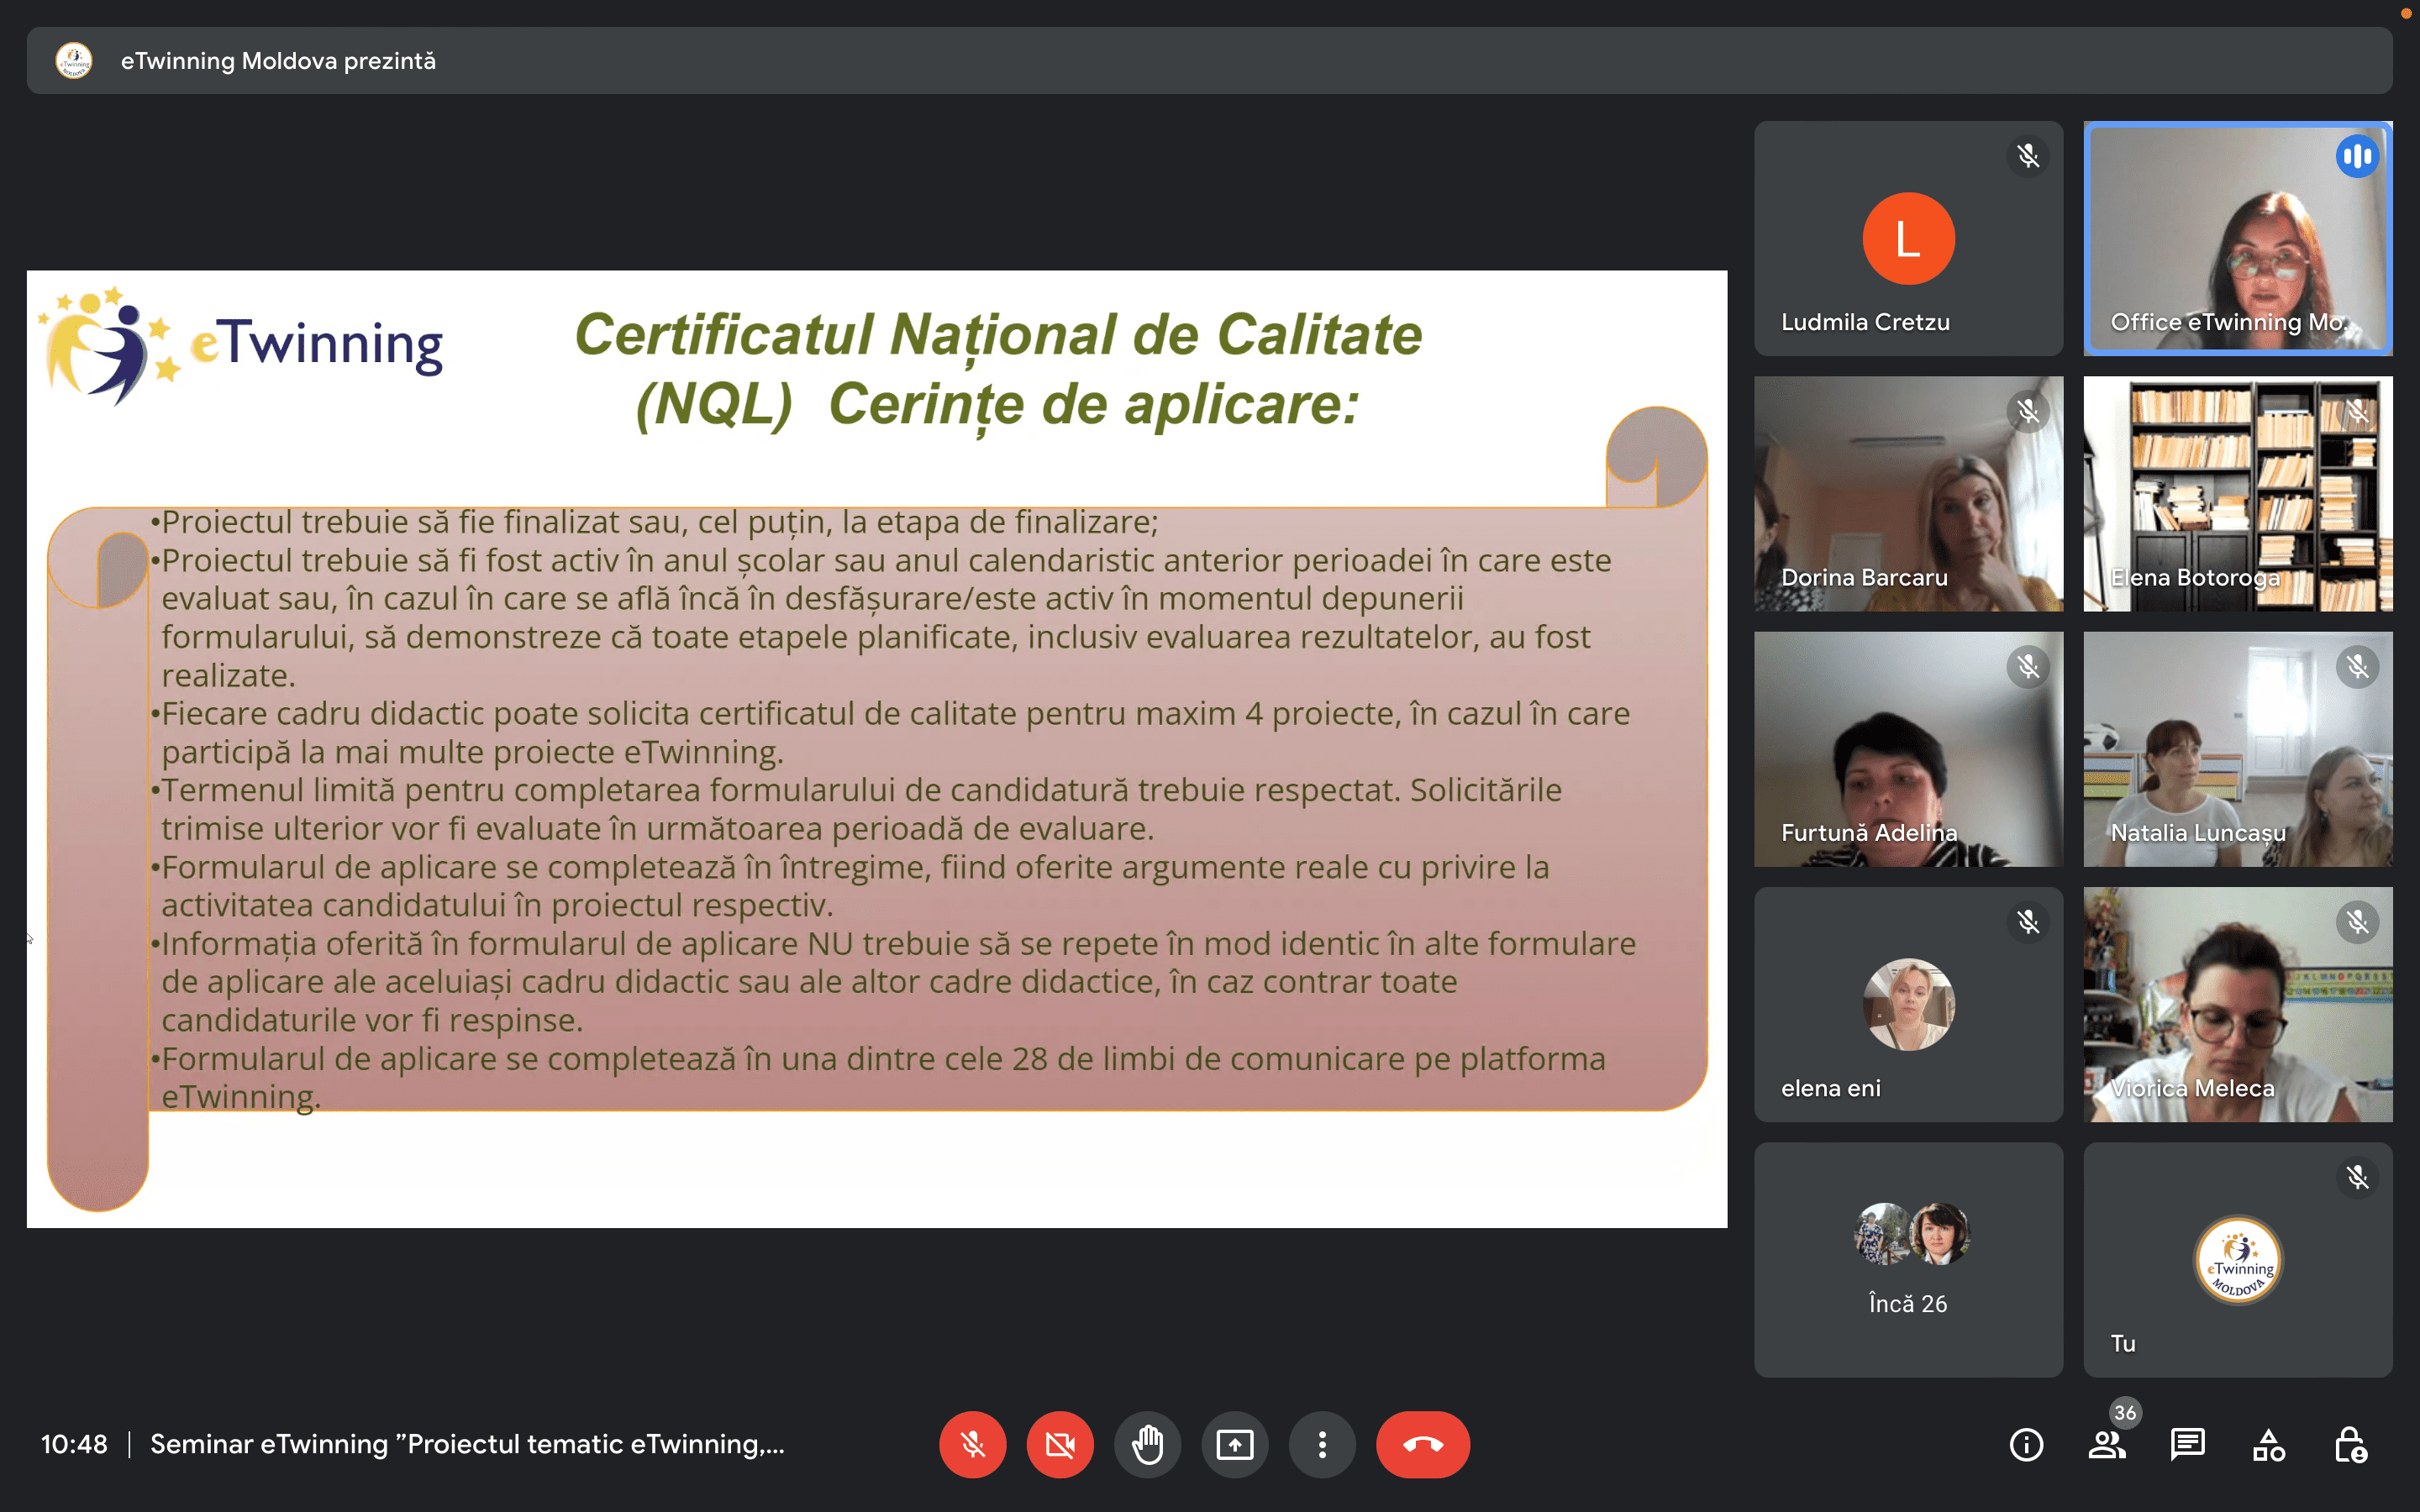Click bullet about 28 de limbi
The image size is (2420, 1512).
click(878, 1077)
